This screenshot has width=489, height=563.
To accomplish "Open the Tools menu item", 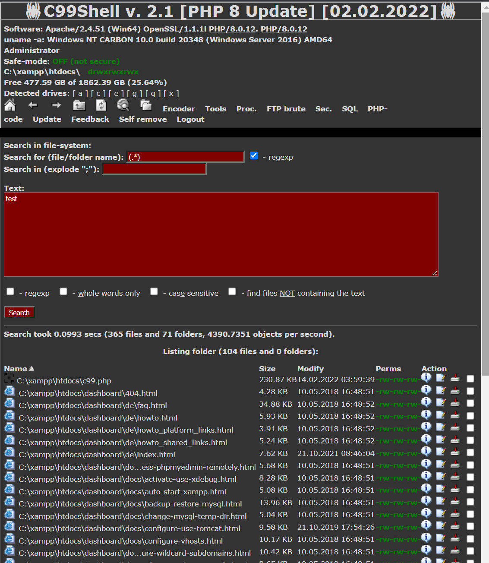I will point(216,109).
